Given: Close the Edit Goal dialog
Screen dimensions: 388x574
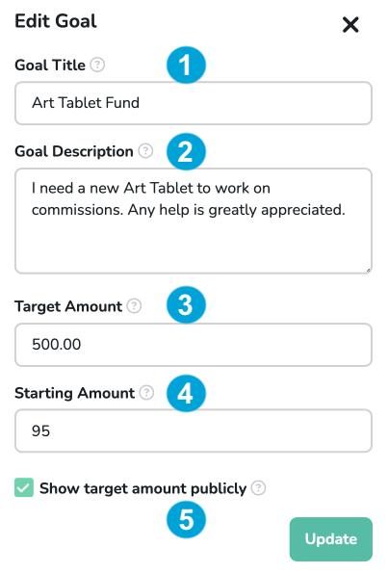Looking at the screenshot, I should point(350,24).
